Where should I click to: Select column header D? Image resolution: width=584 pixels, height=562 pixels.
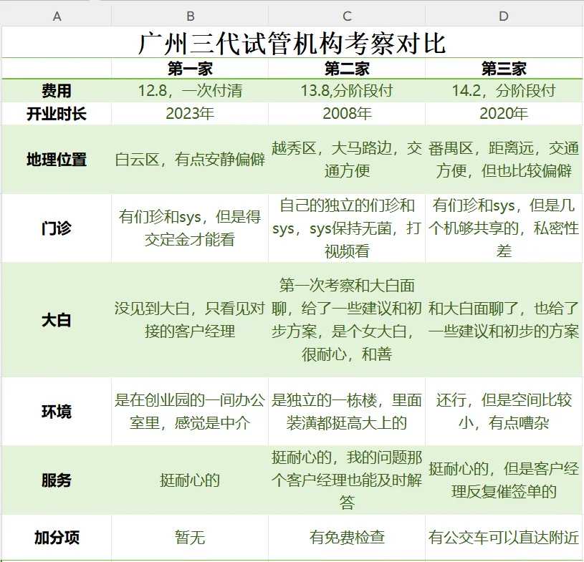pyautogui.click(x=504, y=13)
